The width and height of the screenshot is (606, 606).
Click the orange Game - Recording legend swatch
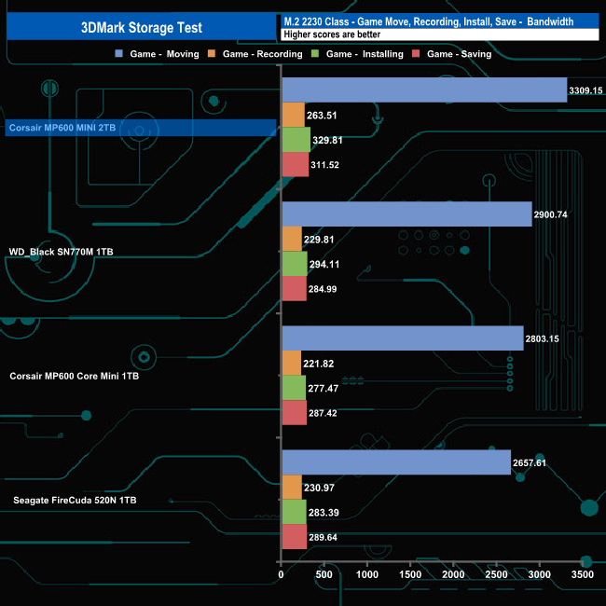coord(212,53)
